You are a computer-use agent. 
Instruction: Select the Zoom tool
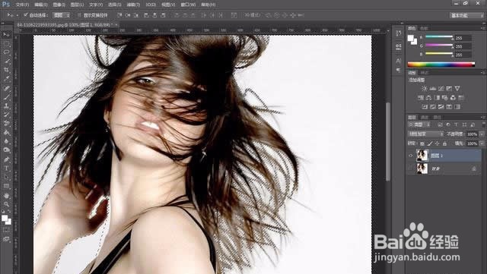tap(6, 204)
